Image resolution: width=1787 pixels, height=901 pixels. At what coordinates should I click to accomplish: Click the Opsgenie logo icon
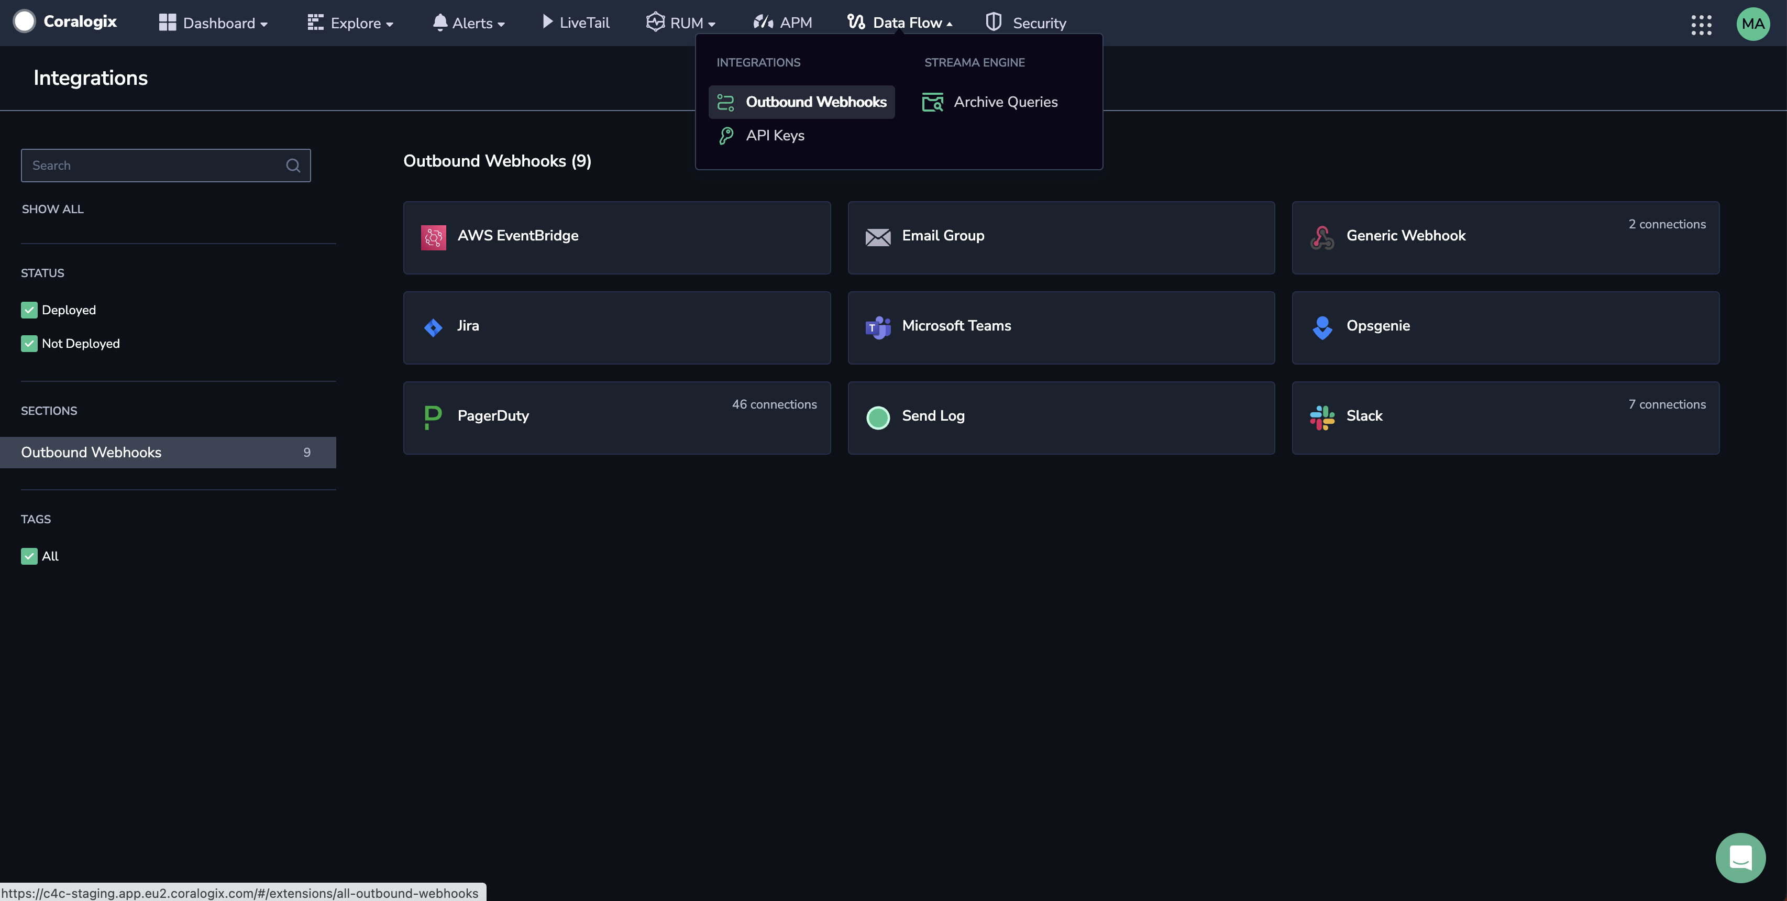coord(1321,327)
